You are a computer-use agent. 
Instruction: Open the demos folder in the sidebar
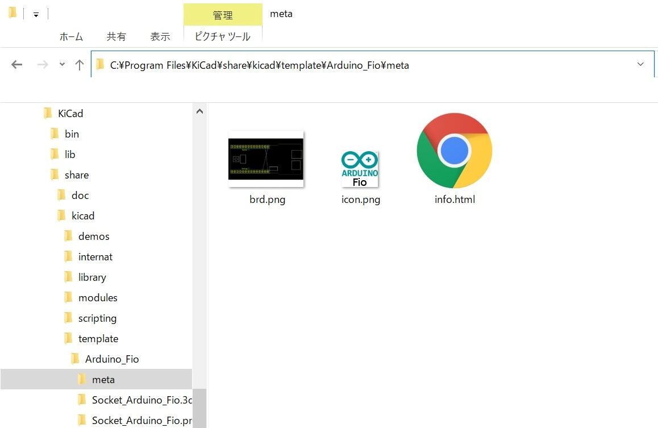pos(94,236)
